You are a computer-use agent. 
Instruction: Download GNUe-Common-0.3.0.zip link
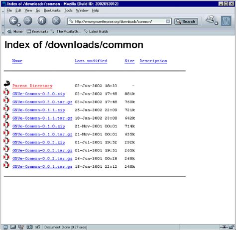click(38, 94)
